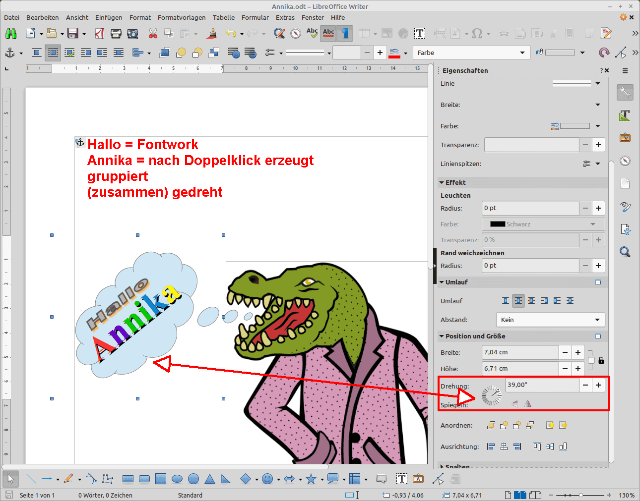Viewport: 640px width, 501px height.
Task: Run the spelling check Abc icon
Action: (x=312, y=33)
